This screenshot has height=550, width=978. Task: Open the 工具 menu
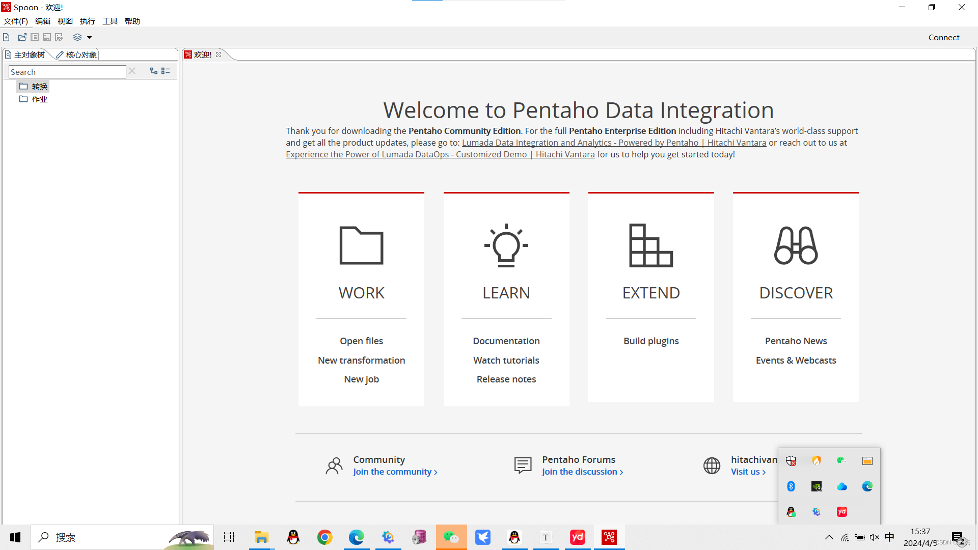[110, 21]
